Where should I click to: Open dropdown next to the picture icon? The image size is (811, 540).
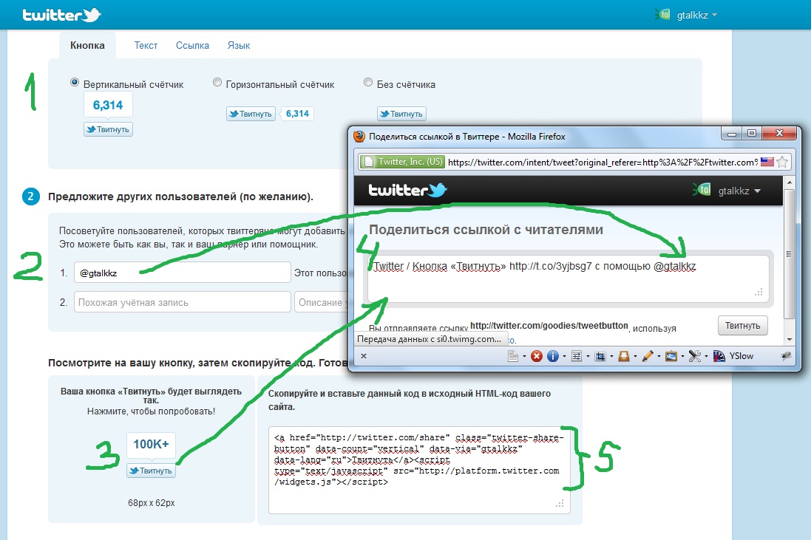(682, 356)
